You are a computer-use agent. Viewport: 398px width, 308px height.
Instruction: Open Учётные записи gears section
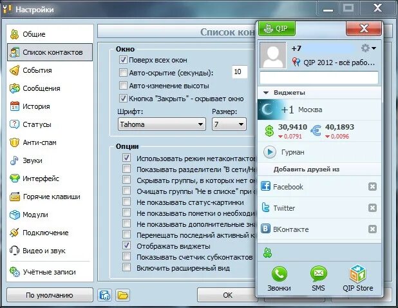tap(14, 272)
